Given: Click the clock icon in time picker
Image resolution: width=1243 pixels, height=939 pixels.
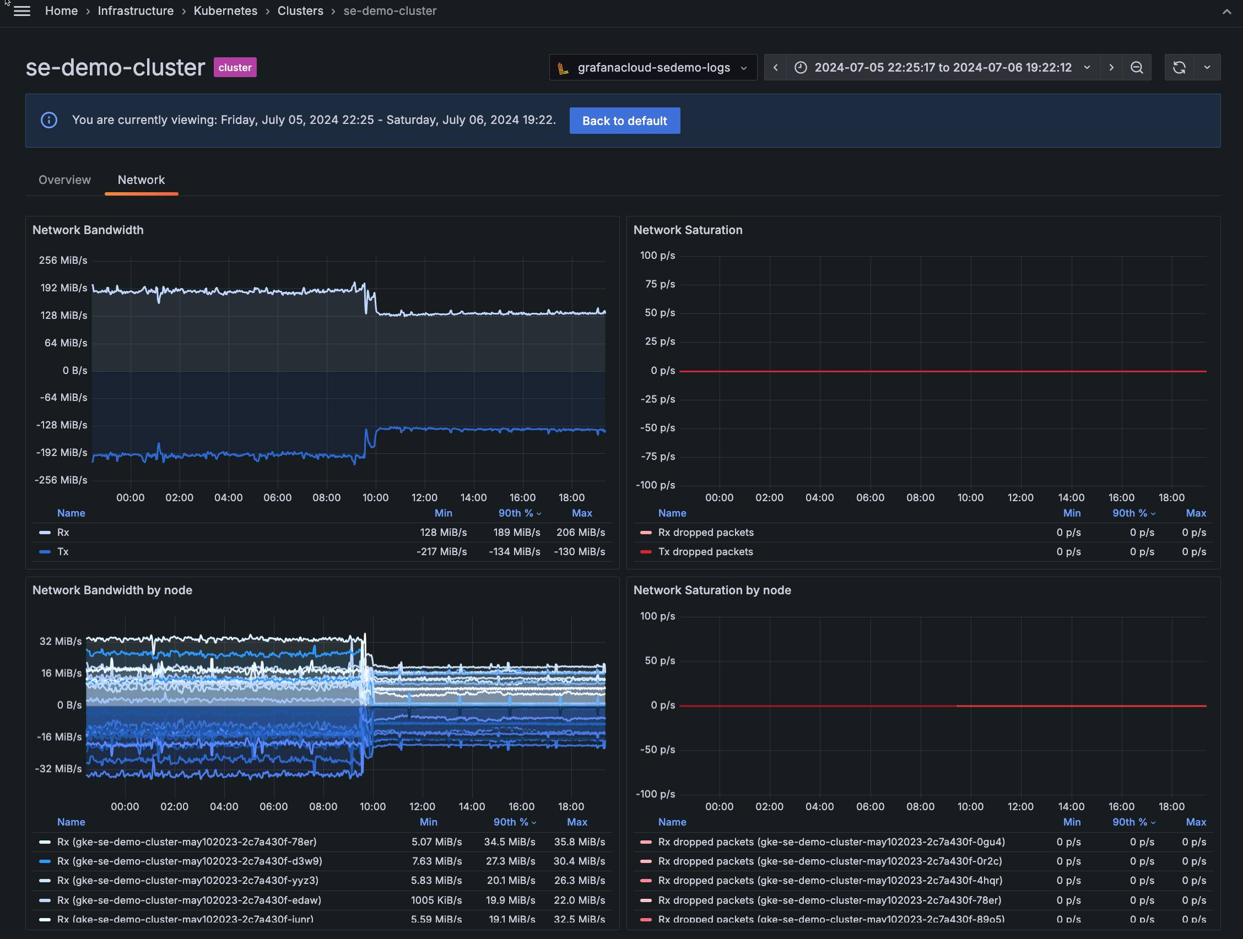Looking at the screenshot, I should pyautogui.click(x=801, y=67).
